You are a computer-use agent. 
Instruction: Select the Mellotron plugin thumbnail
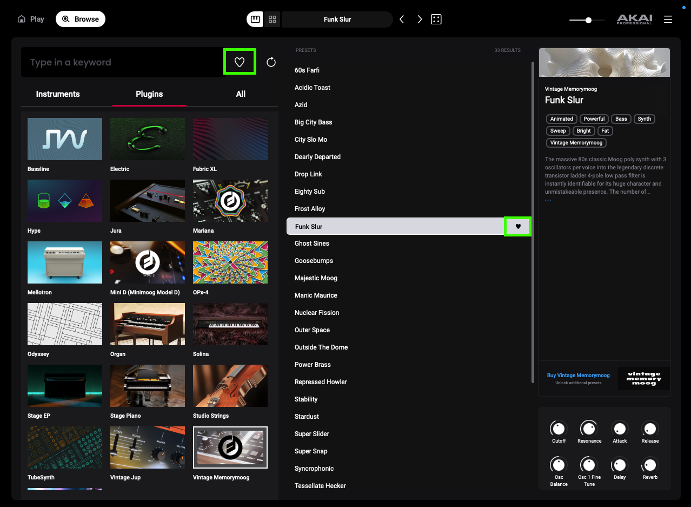tap(65, 262)
